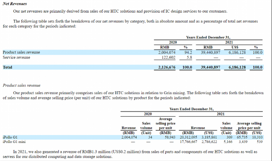Image resolution: width=272 pixels, height=161 pixels.
Task: Click the "Net Revenues" heading
Action: [15, 4]
